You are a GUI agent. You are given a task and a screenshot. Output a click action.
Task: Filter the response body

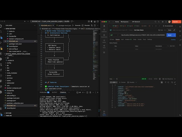point(166,82)
